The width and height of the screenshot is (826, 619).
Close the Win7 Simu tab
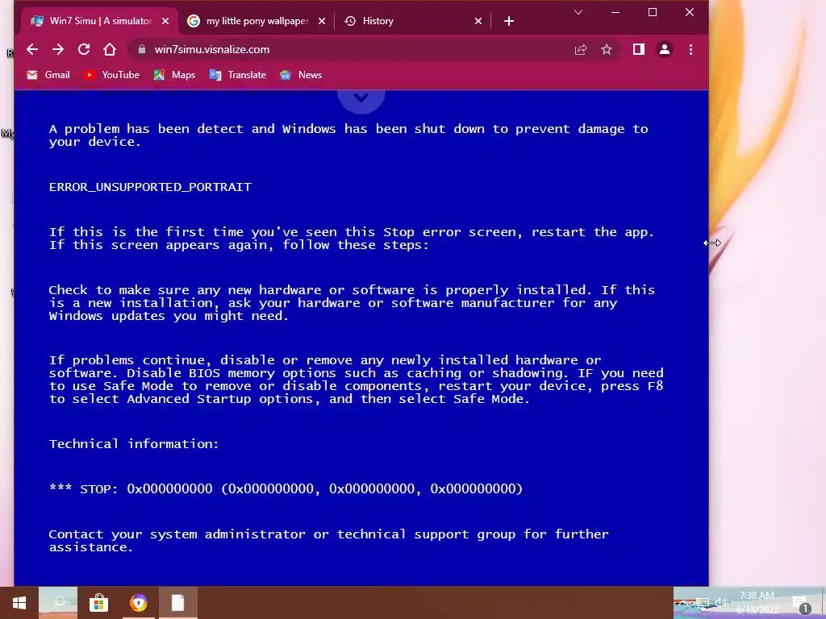click(165, 21)
